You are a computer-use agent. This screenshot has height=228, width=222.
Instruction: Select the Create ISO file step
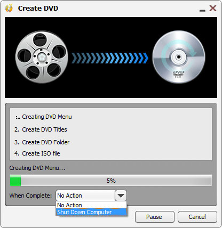[37, 153]
